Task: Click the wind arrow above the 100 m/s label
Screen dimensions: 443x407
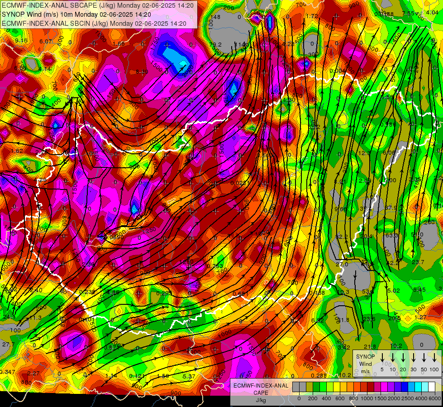Action: point(434,358)
